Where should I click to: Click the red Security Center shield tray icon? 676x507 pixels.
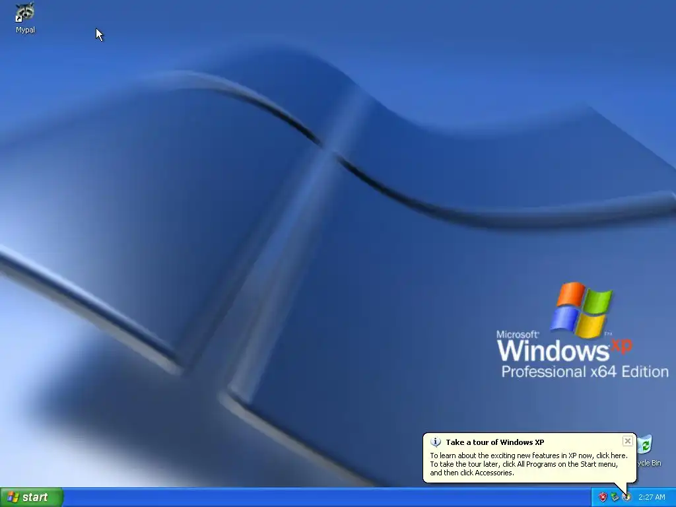603,497
